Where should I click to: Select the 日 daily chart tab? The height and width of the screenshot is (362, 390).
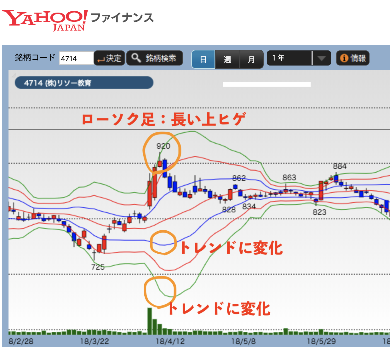click(x=204, y=59)
